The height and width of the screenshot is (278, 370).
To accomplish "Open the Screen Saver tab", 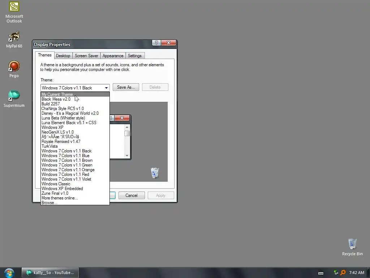I will click(x=86, y=56).
